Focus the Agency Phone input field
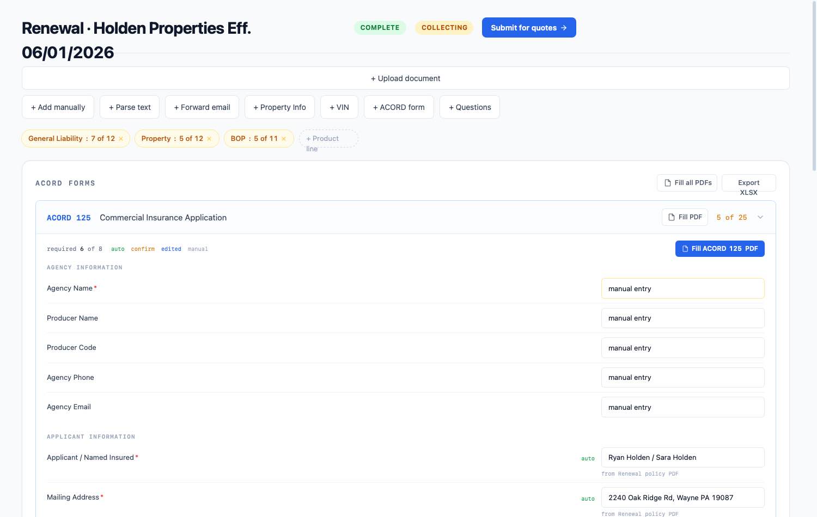Screen dimensions: 817x517 [683, 378]
